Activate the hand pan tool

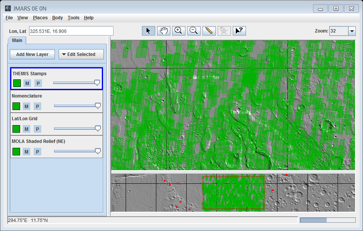pos(164,31)
